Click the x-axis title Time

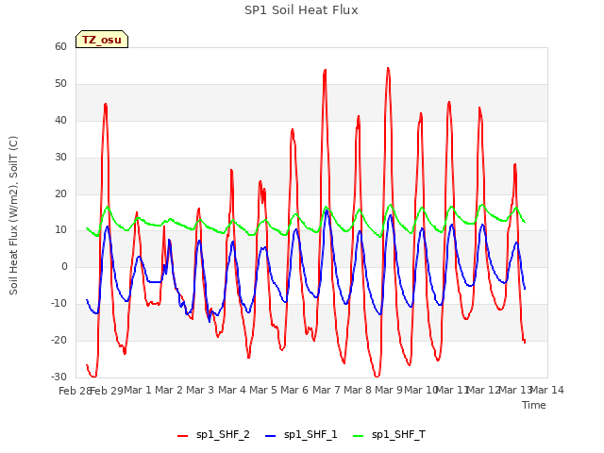[534, 405]
